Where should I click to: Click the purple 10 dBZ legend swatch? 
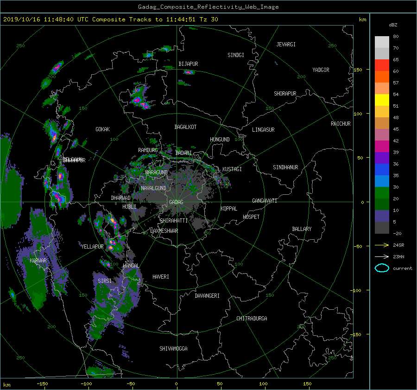click(x=382, y=216)
